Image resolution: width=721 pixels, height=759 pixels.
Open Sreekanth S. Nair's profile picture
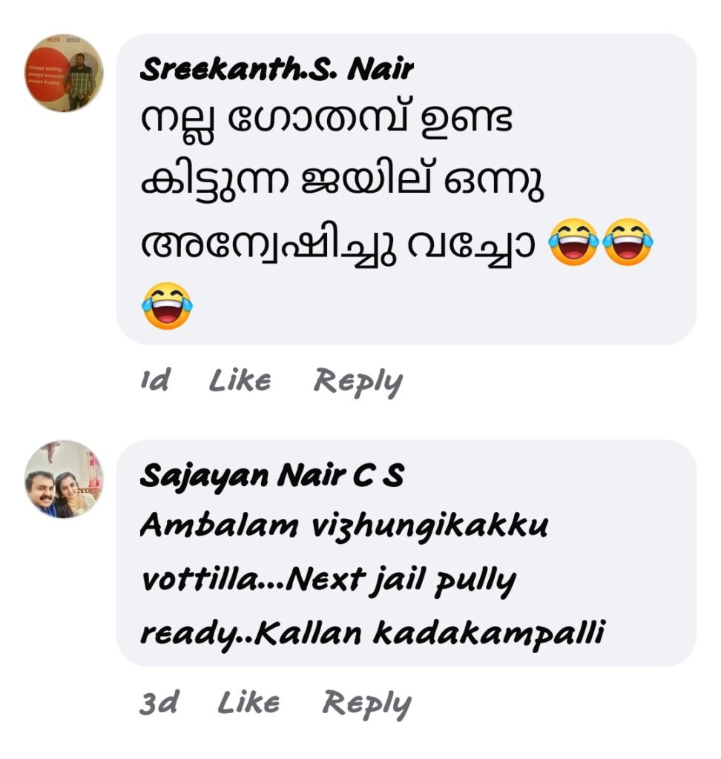click(64, 73)
